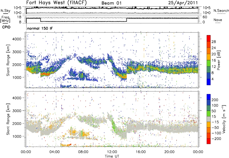Viewport: 229px width, 158px height.
Task: Select the "Beam 01" label
Action: 111,3
